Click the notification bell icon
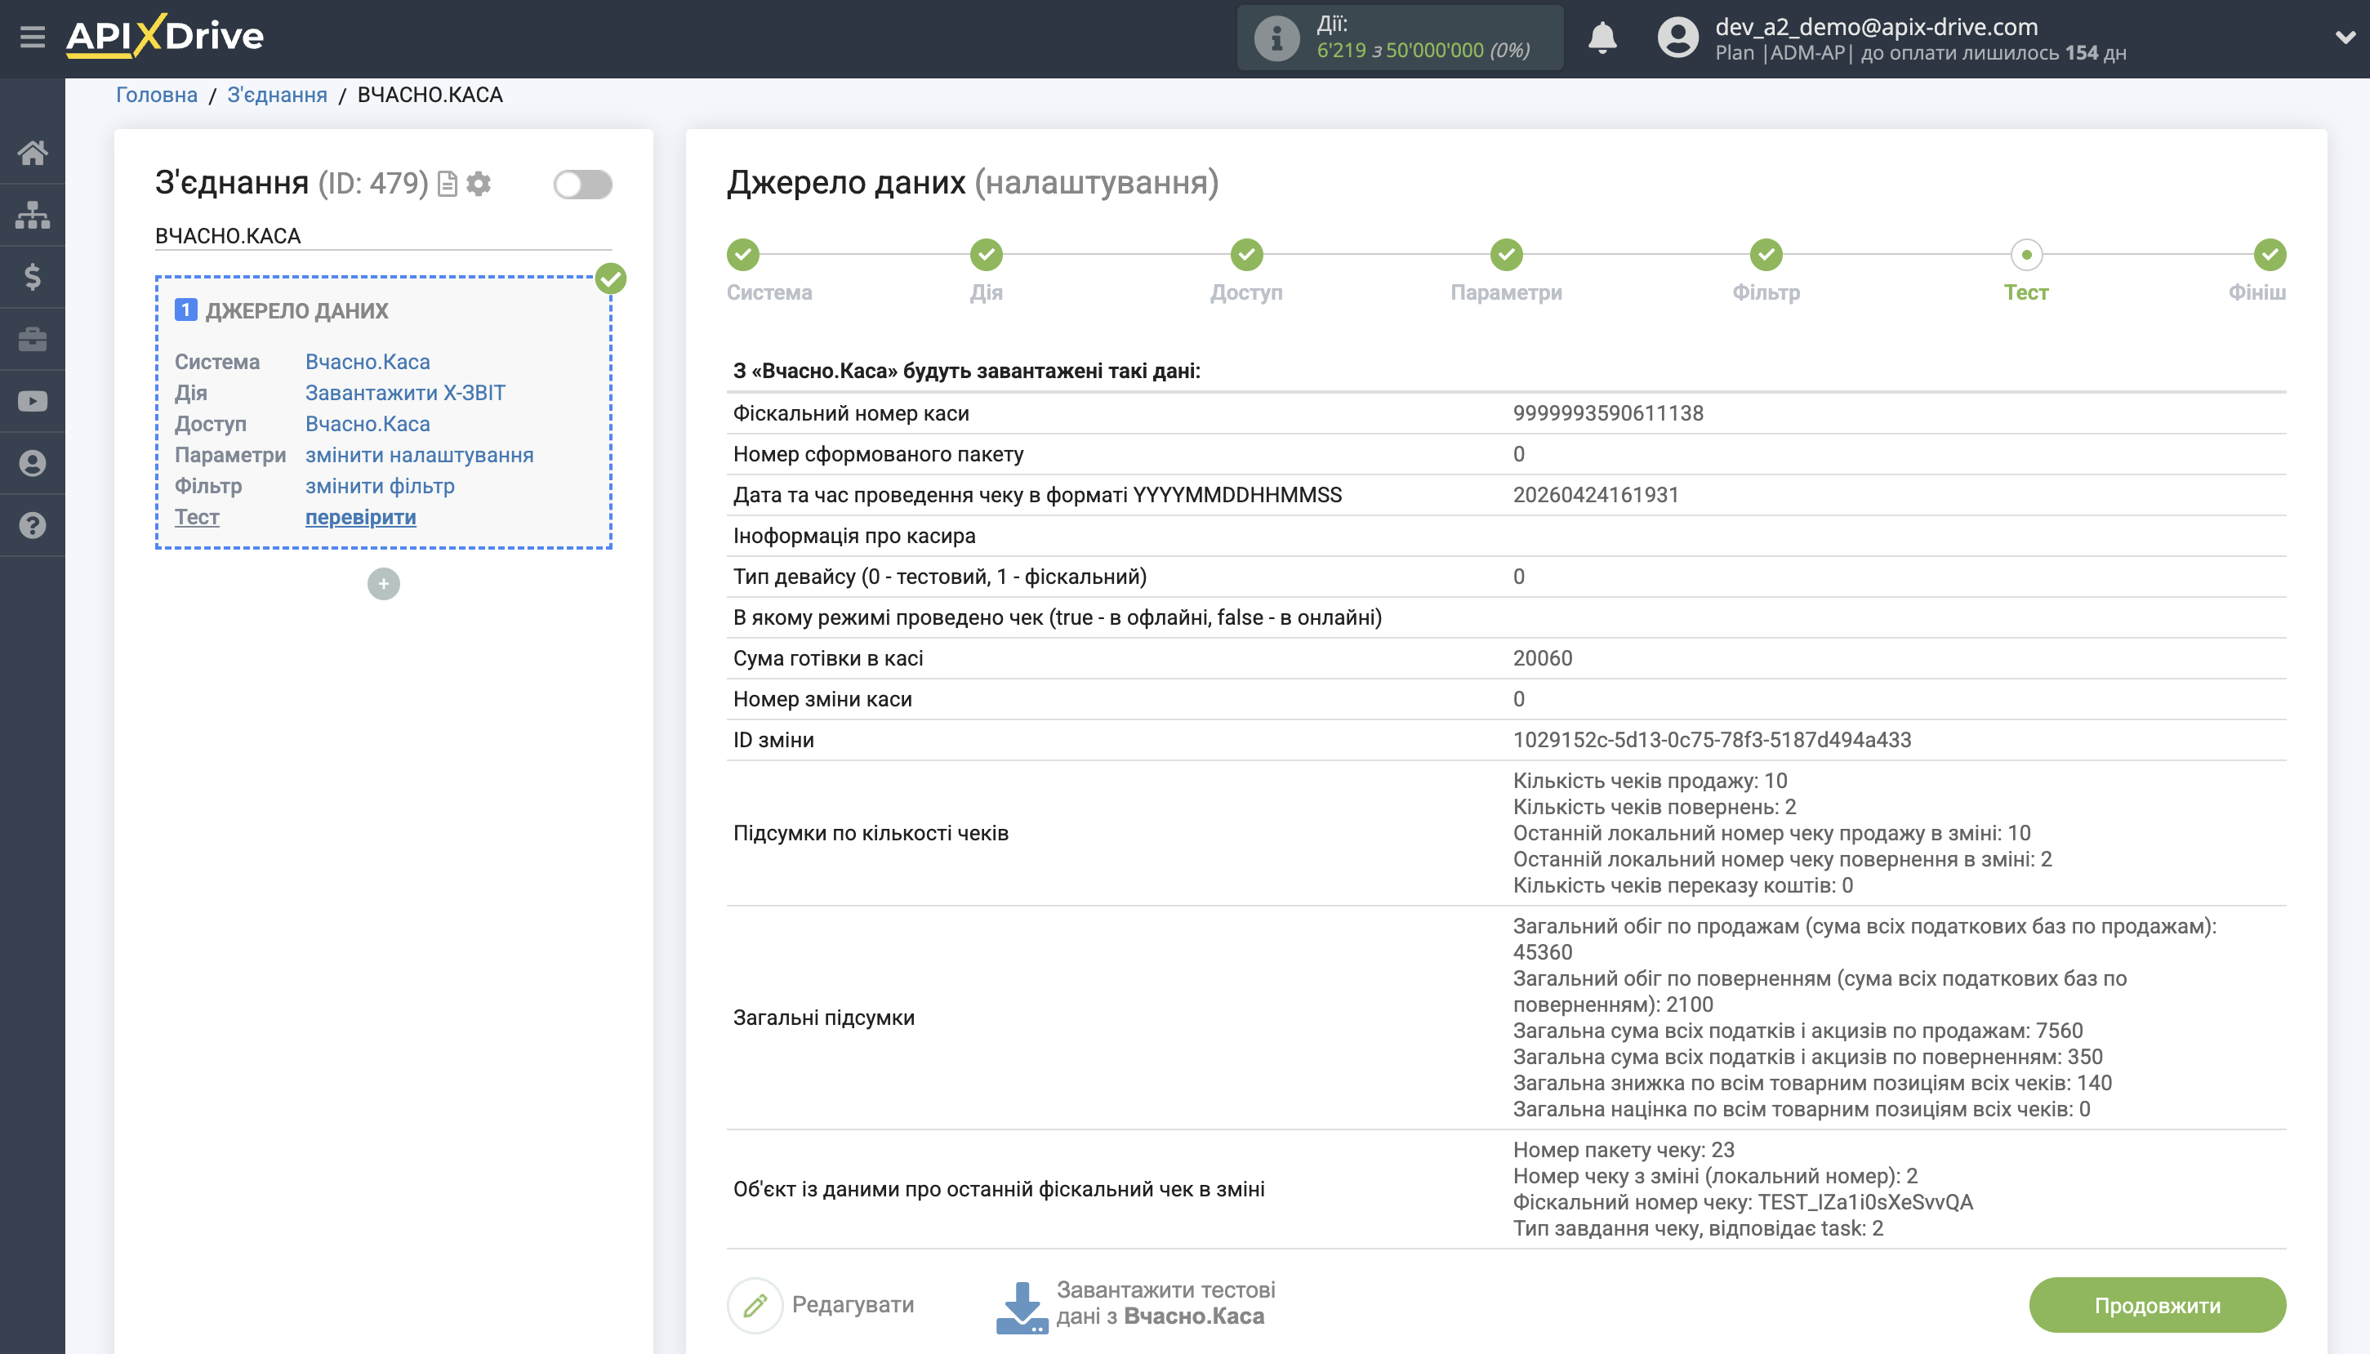This screenshot has width=2370, height=1354. [1601, 38]
